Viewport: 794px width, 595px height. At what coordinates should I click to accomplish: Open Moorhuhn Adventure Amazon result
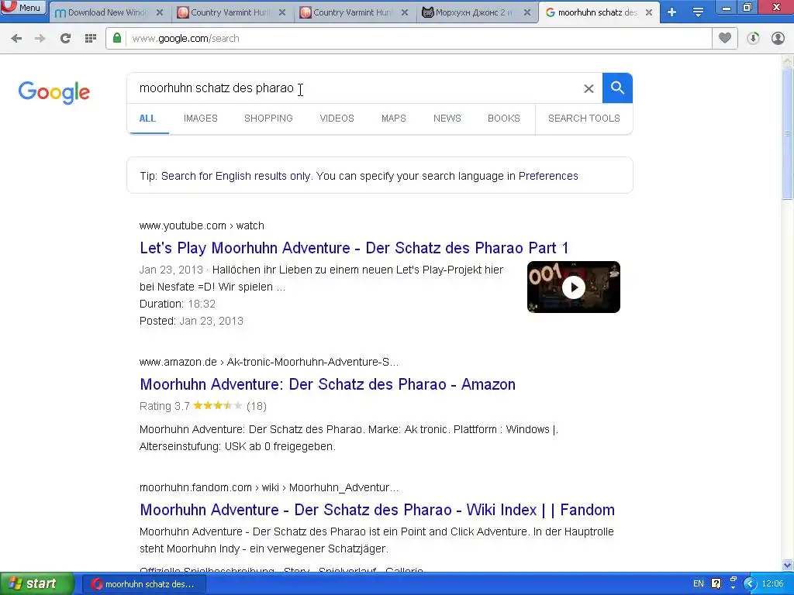[328, 384]
